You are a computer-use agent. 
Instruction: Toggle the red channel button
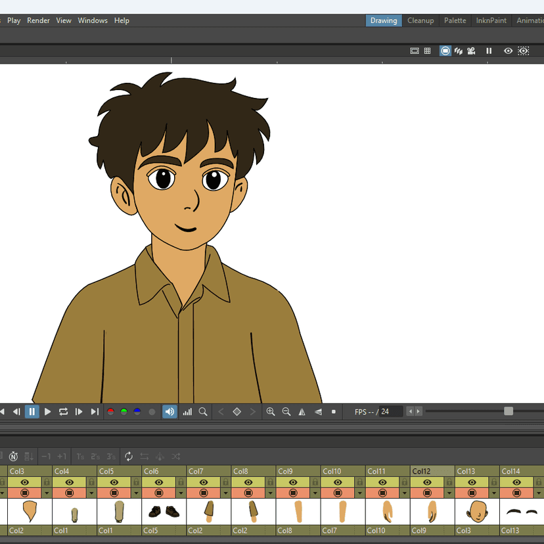[x=110, y=412]
